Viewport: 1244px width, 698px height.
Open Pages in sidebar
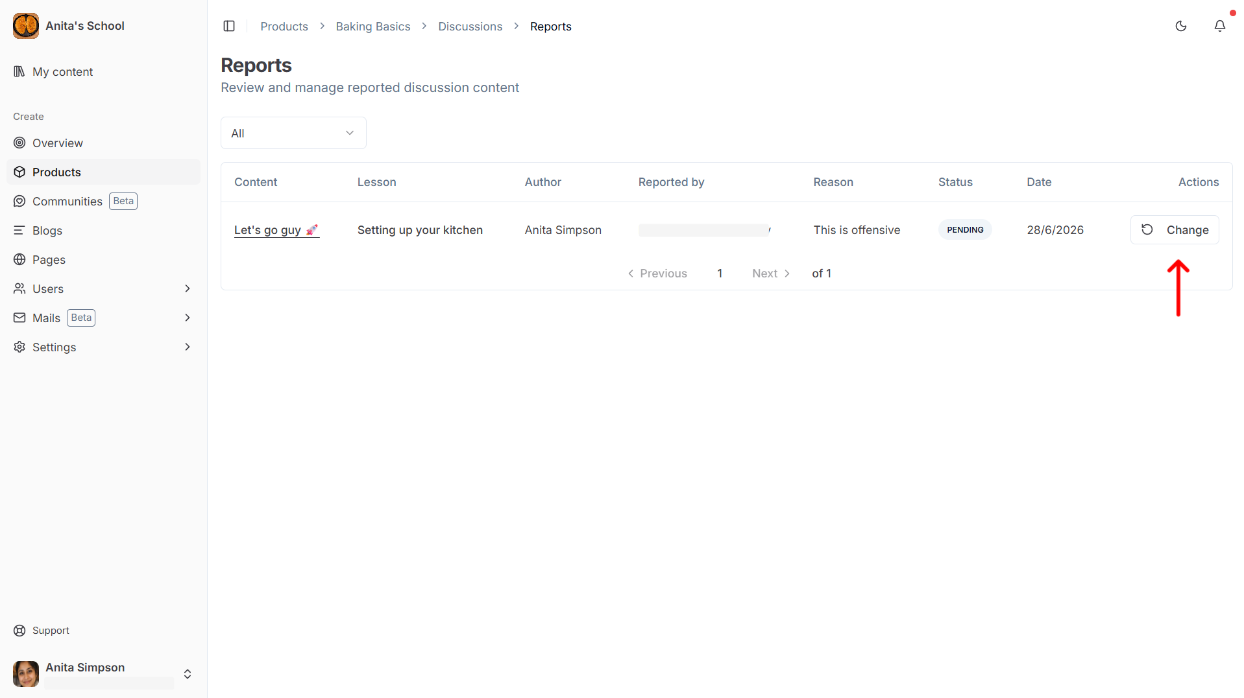pos(104,259)
